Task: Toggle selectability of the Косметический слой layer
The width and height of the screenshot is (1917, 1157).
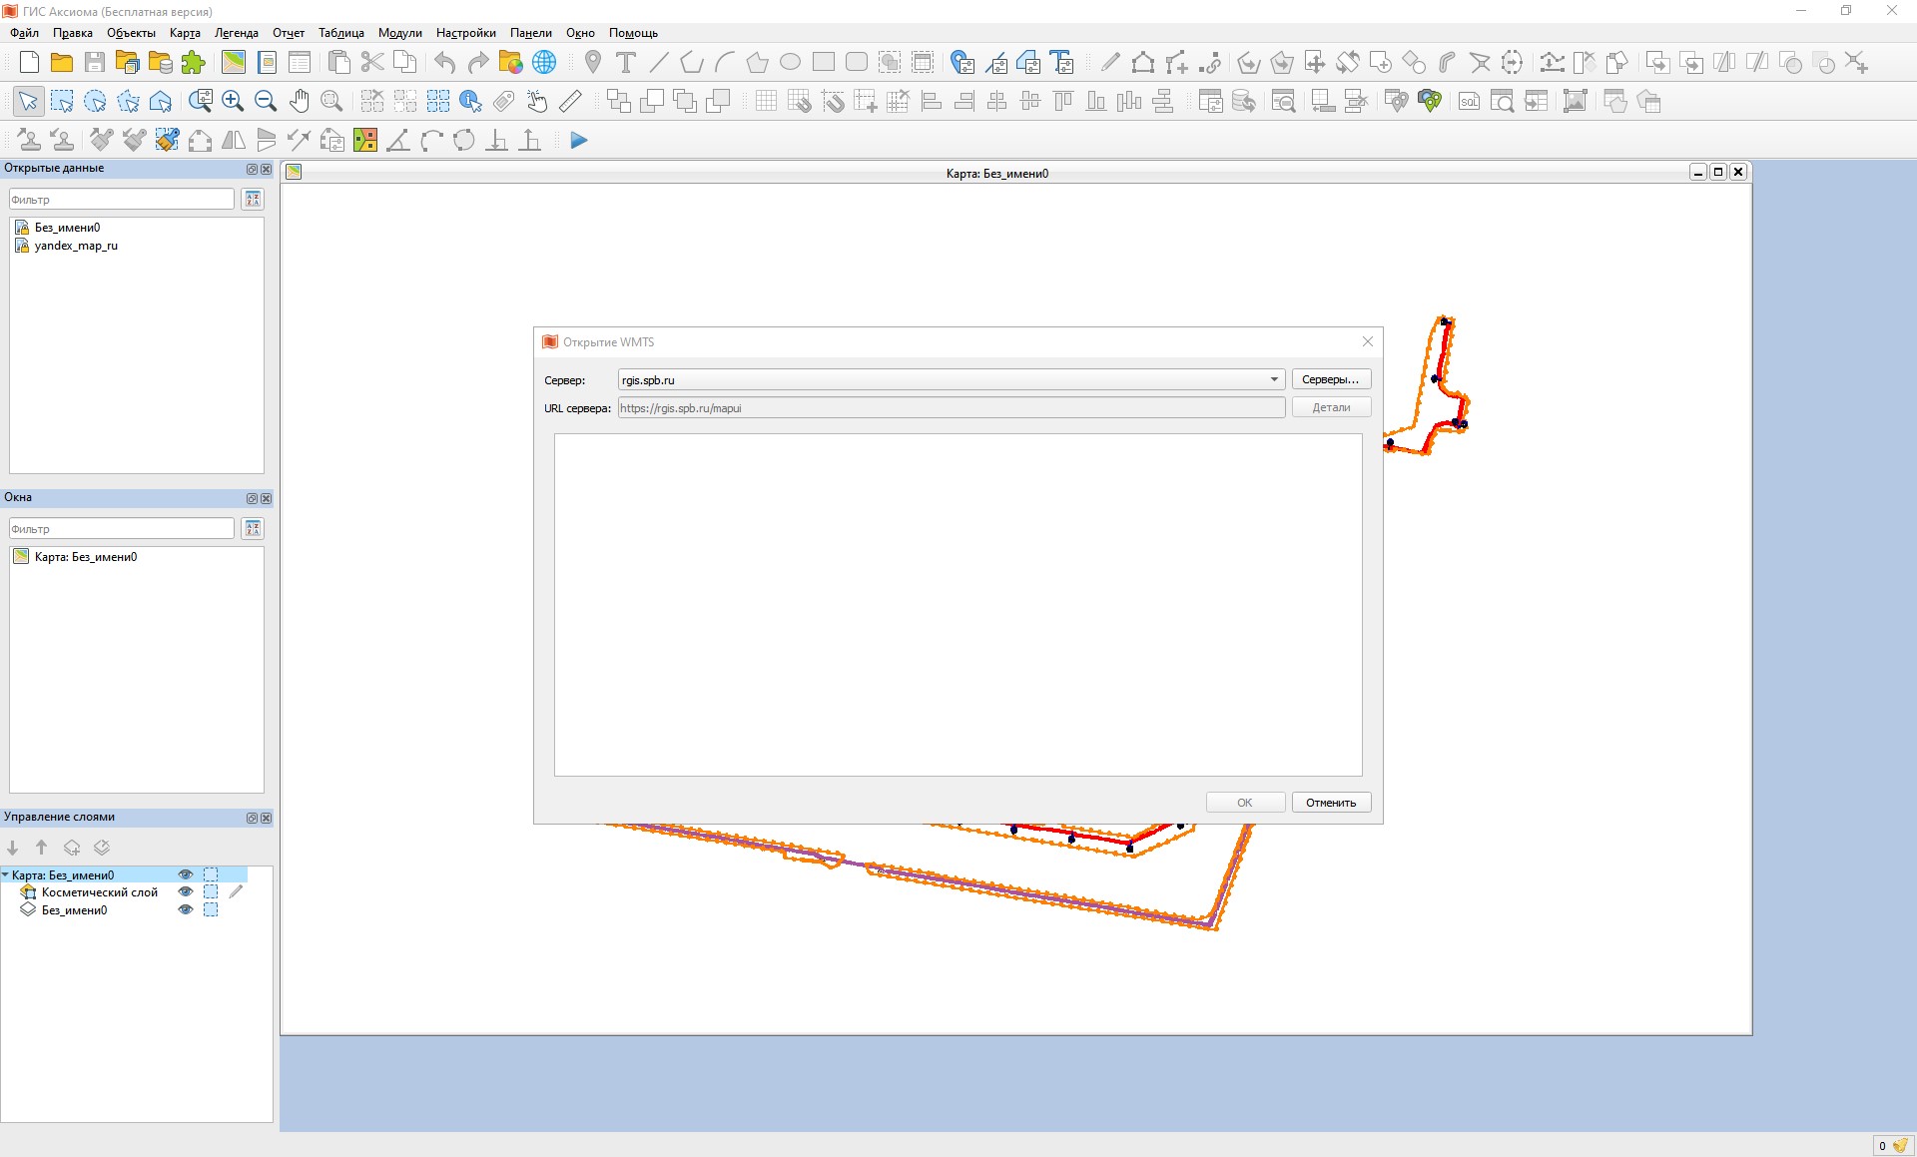Action: pos(211,892)
